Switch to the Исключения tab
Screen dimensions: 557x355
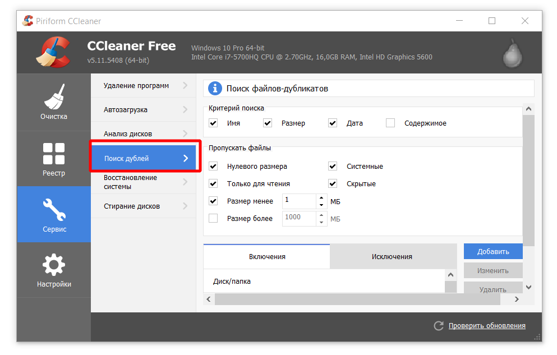click(392, 257)
